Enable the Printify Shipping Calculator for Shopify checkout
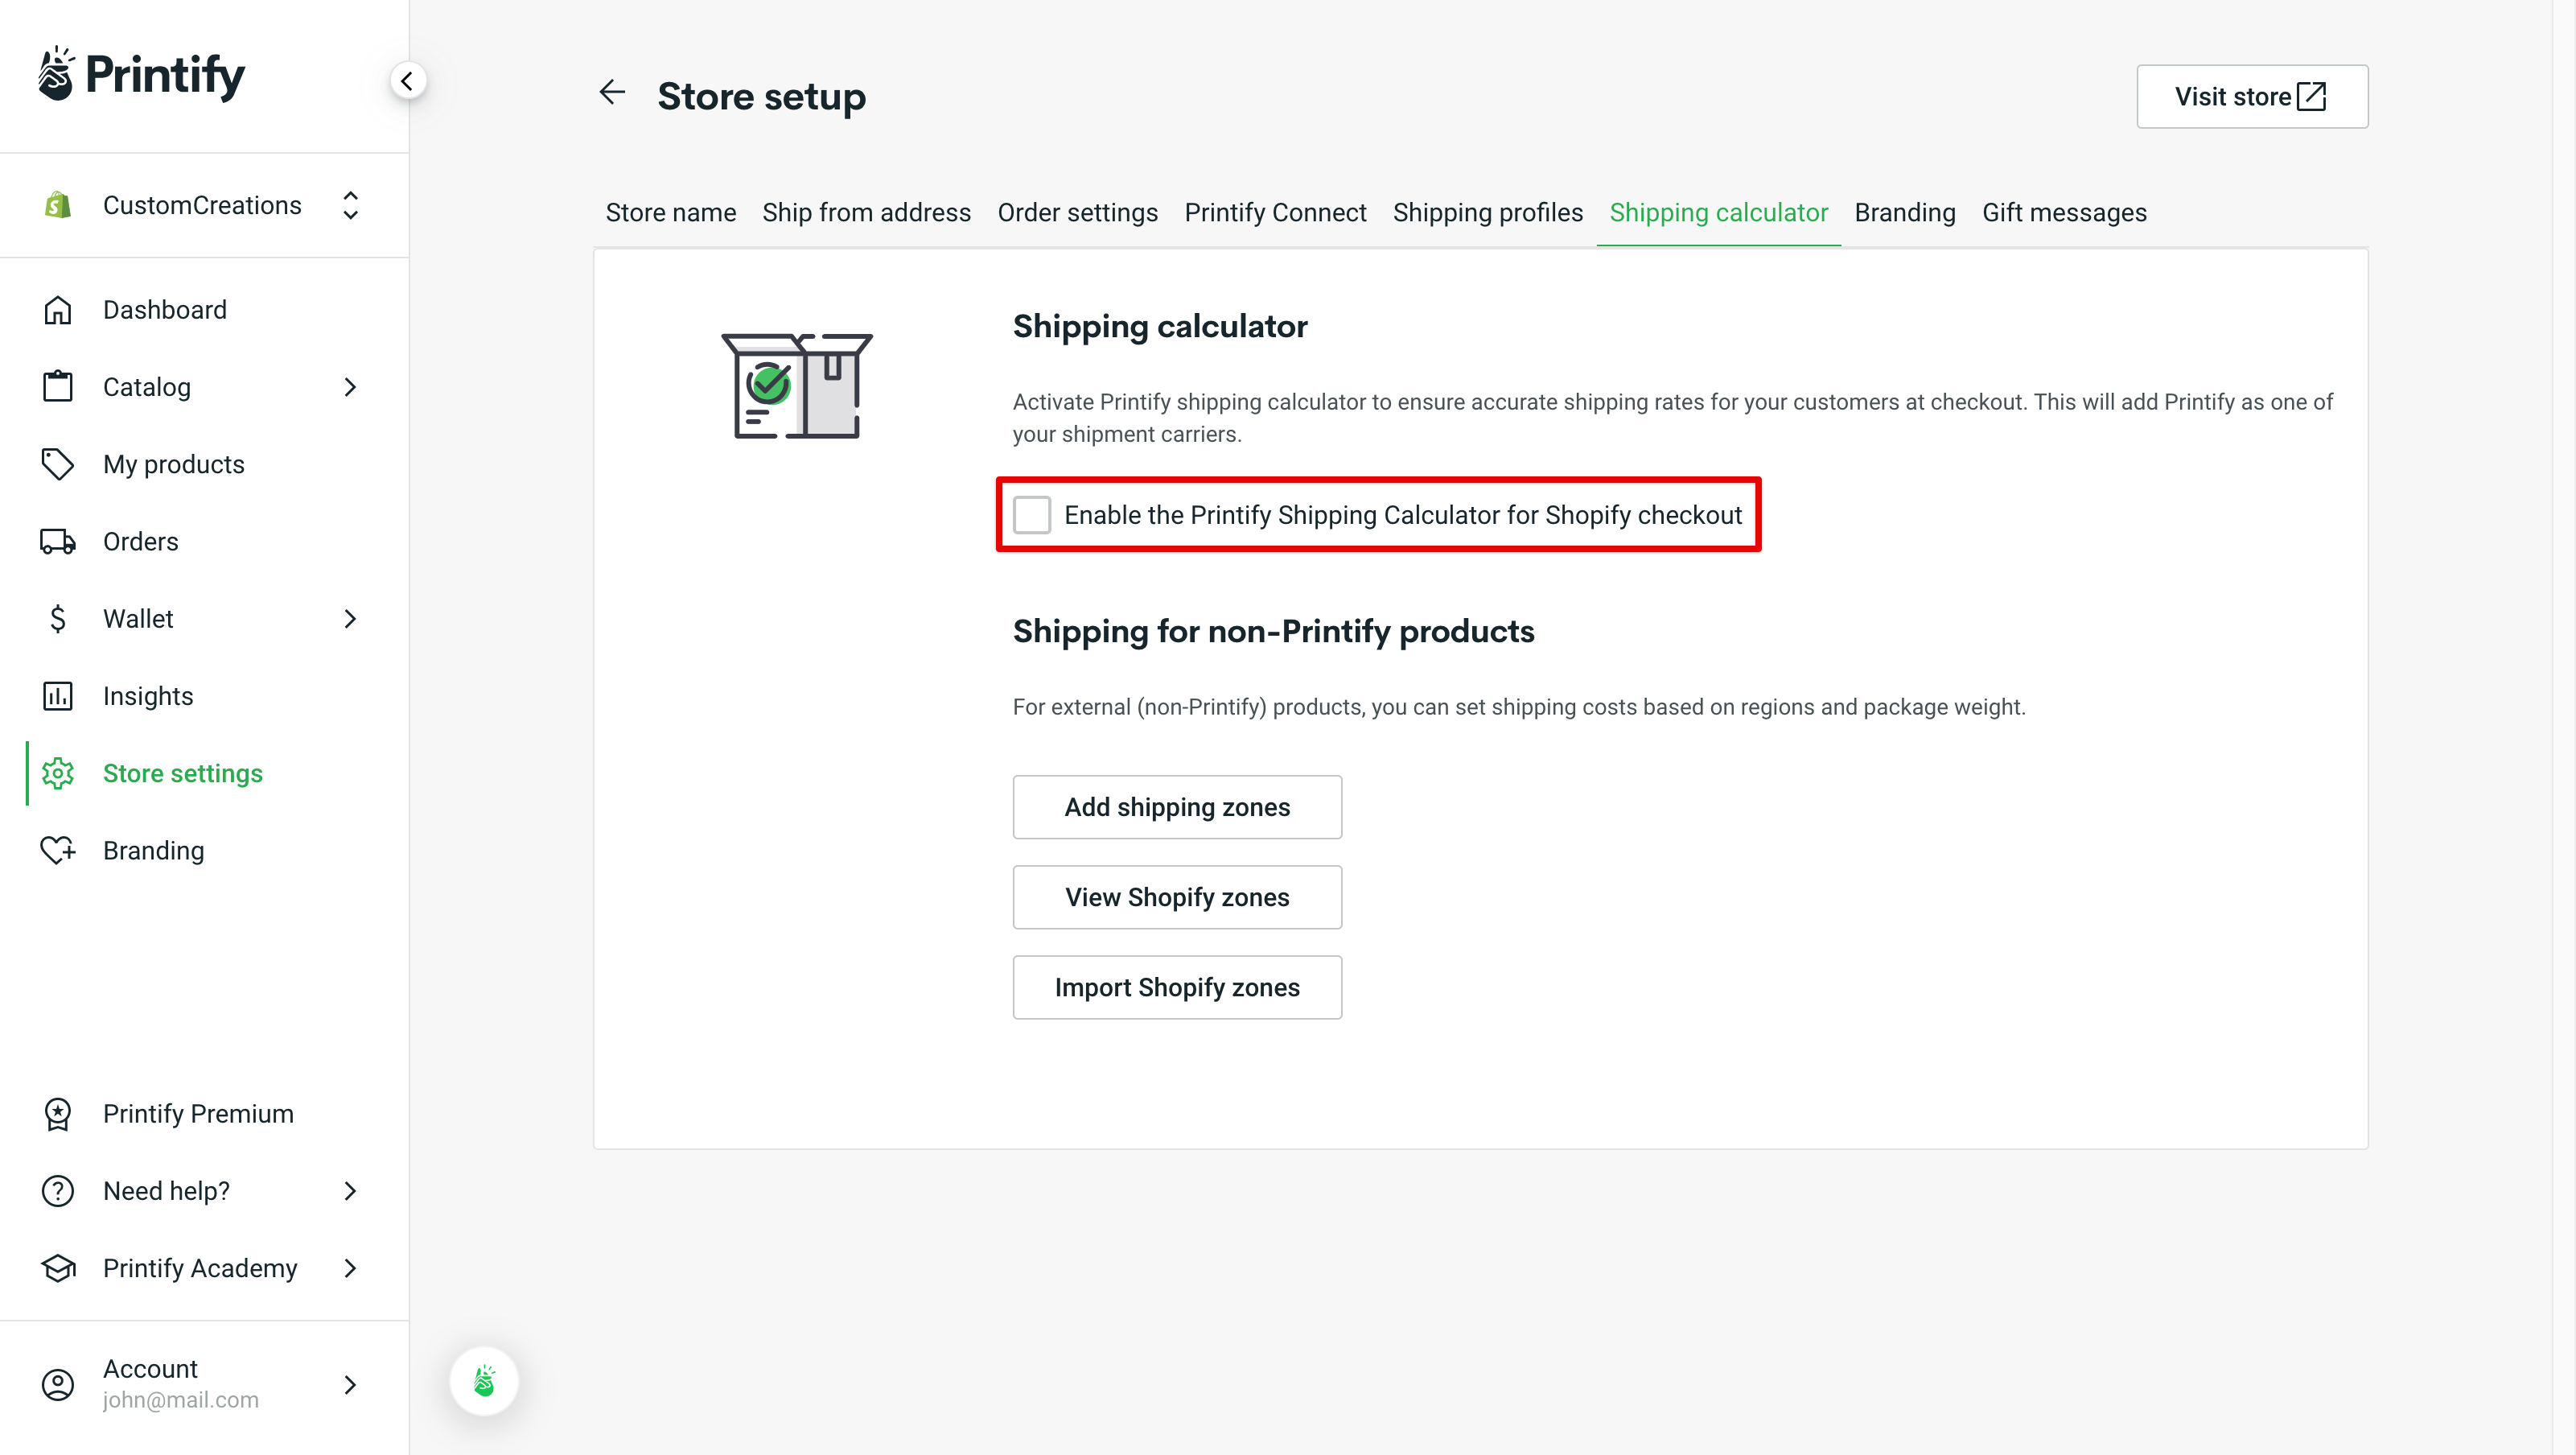 point(1032,514)
